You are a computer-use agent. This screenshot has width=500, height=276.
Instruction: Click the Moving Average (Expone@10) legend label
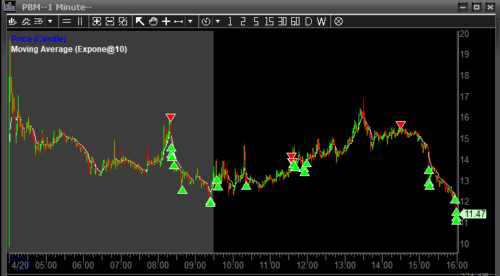[x=69, y=49]
